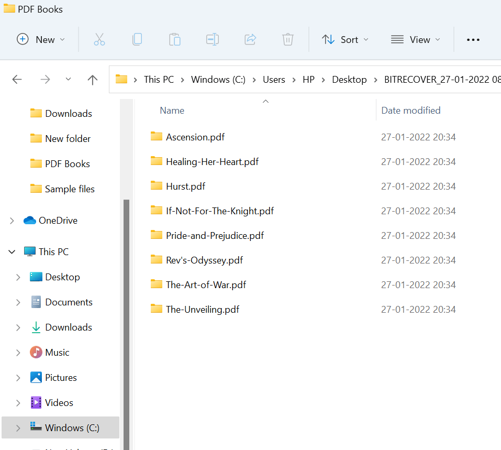Click the Copy icon in toolbar
The width and height of the screenshot is (501, 450).
[137, 39]
